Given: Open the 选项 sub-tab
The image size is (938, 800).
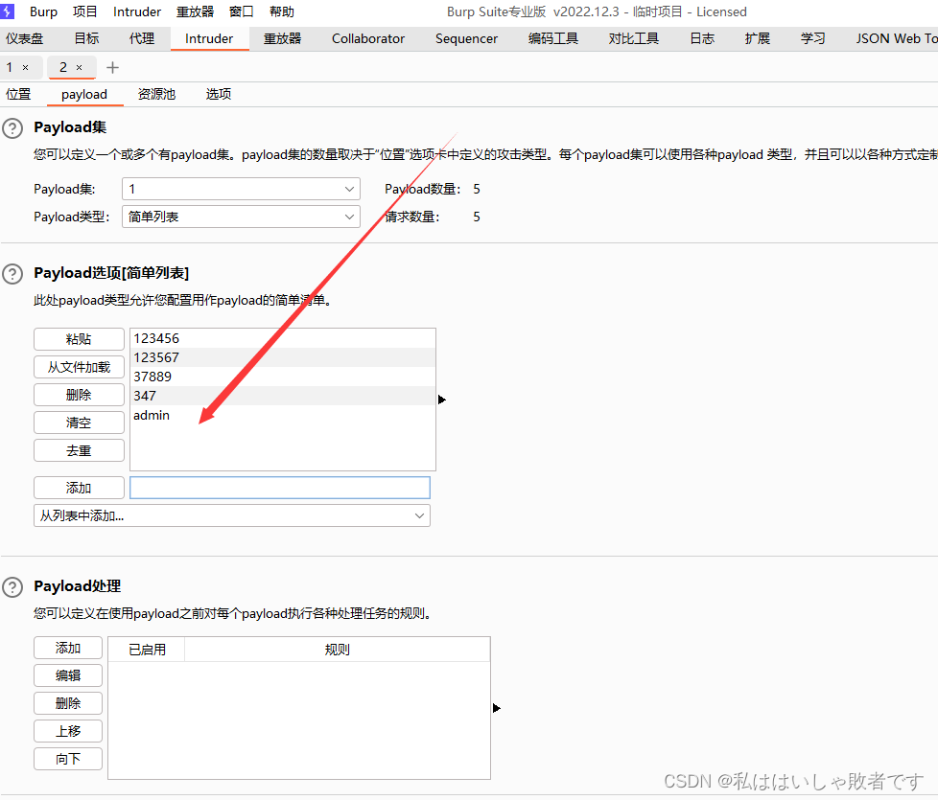Looking at the screenshot, I should coord(219,95).
